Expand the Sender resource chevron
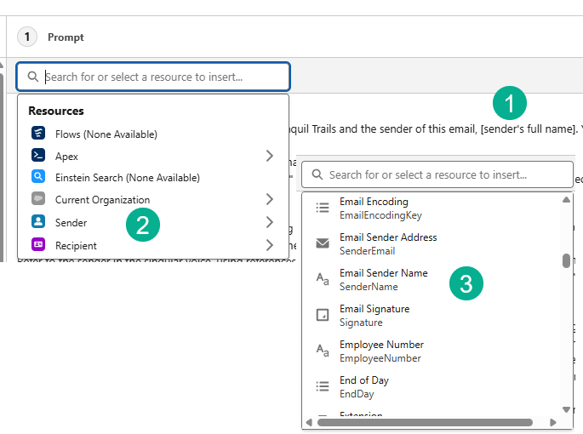 269,222
